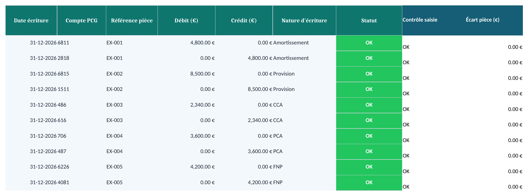
Task: Select the 4,800.00 € debit cell for account 6811
Action: tap(186, 43)
